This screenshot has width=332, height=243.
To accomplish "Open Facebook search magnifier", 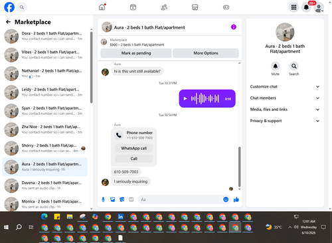I will pyautogui.click(x=22, y=7).
